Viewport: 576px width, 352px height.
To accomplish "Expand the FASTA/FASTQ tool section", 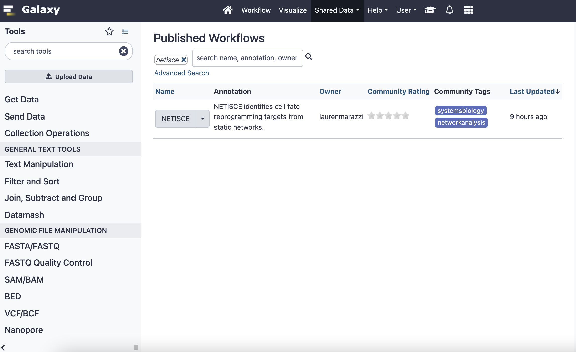I will [32, 246].
